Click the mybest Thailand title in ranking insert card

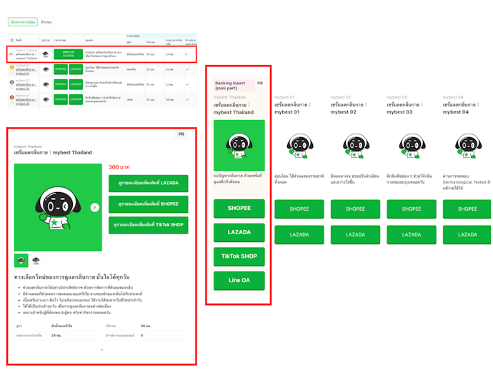[234, 109]
